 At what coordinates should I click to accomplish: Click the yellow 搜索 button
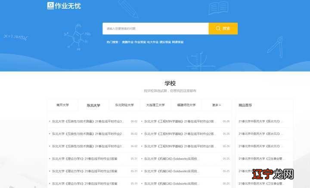click(223, 29)
